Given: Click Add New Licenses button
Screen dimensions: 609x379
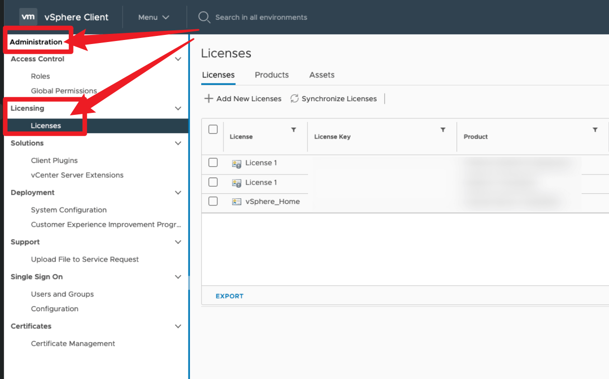Looking at the screenshot, I should [x=243, y=99].
